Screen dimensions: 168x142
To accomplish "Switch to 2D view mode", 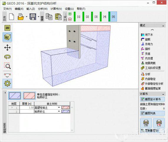I will click(7, 28).
